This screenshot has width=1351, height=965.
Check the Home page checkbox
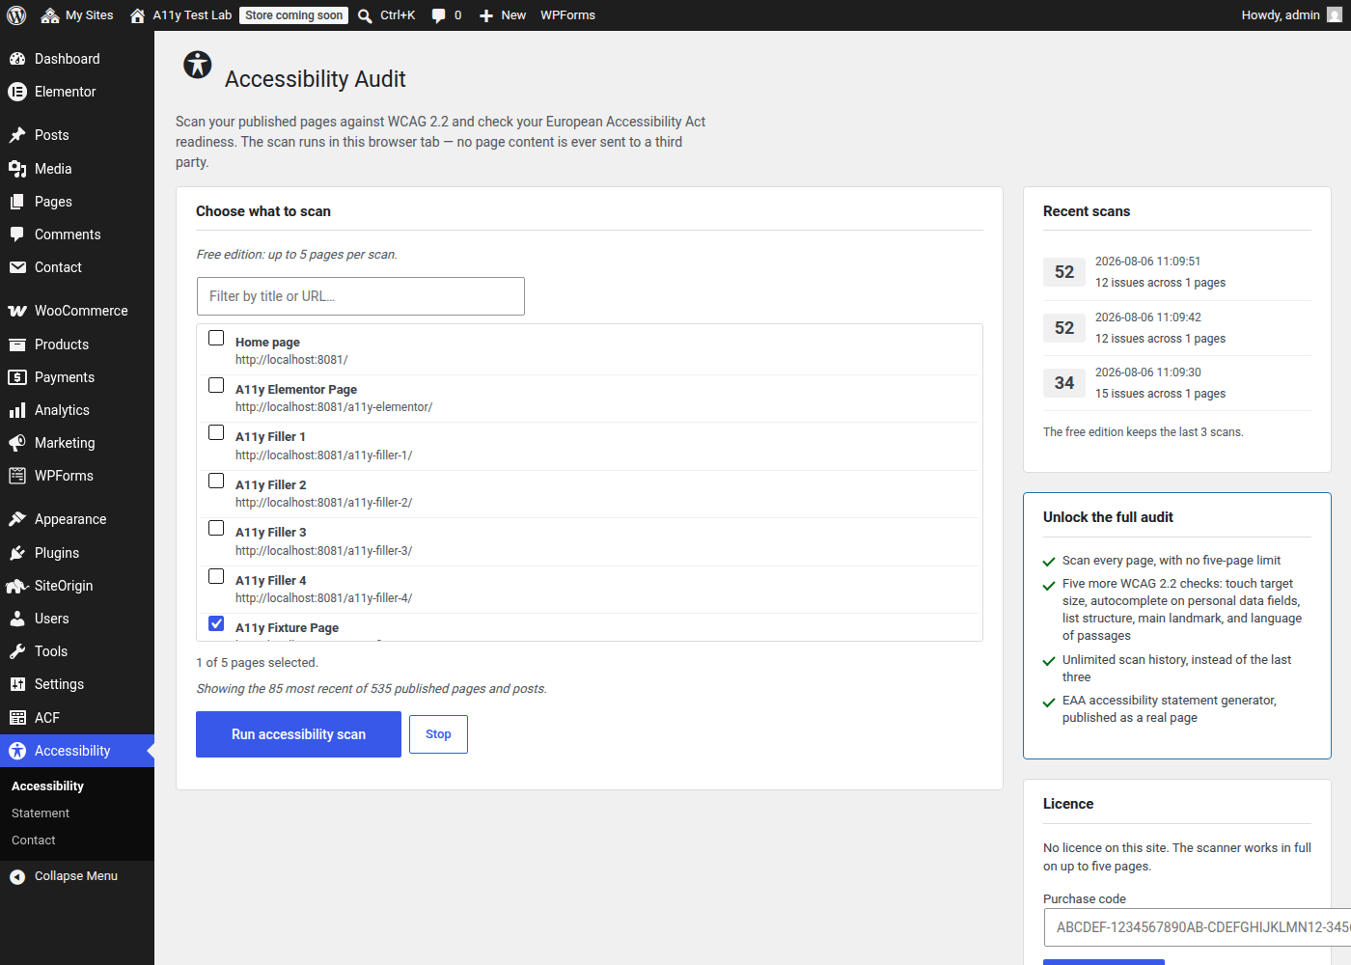tap(216, 338)
